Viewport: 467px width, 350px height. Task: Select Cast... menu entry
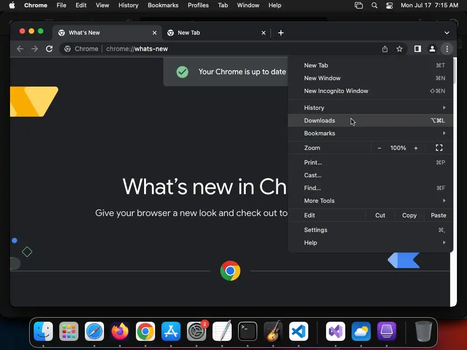[x=370, y=175]
